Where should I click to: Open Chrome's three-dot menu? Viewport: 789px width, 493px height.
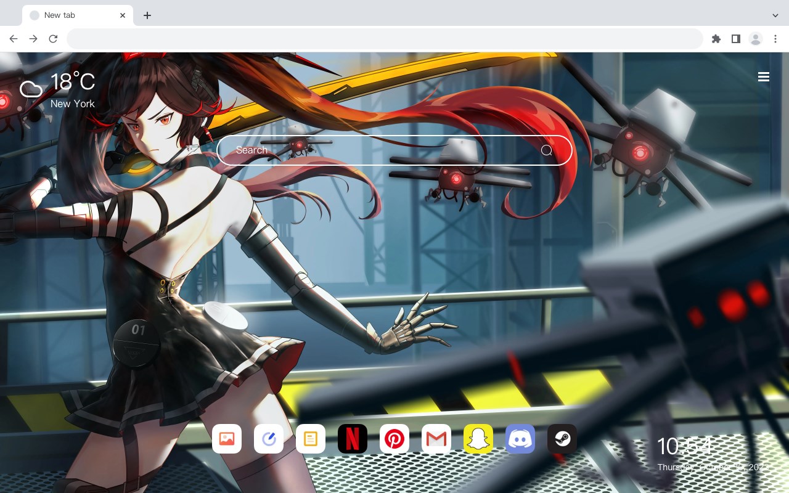(775, 39)
